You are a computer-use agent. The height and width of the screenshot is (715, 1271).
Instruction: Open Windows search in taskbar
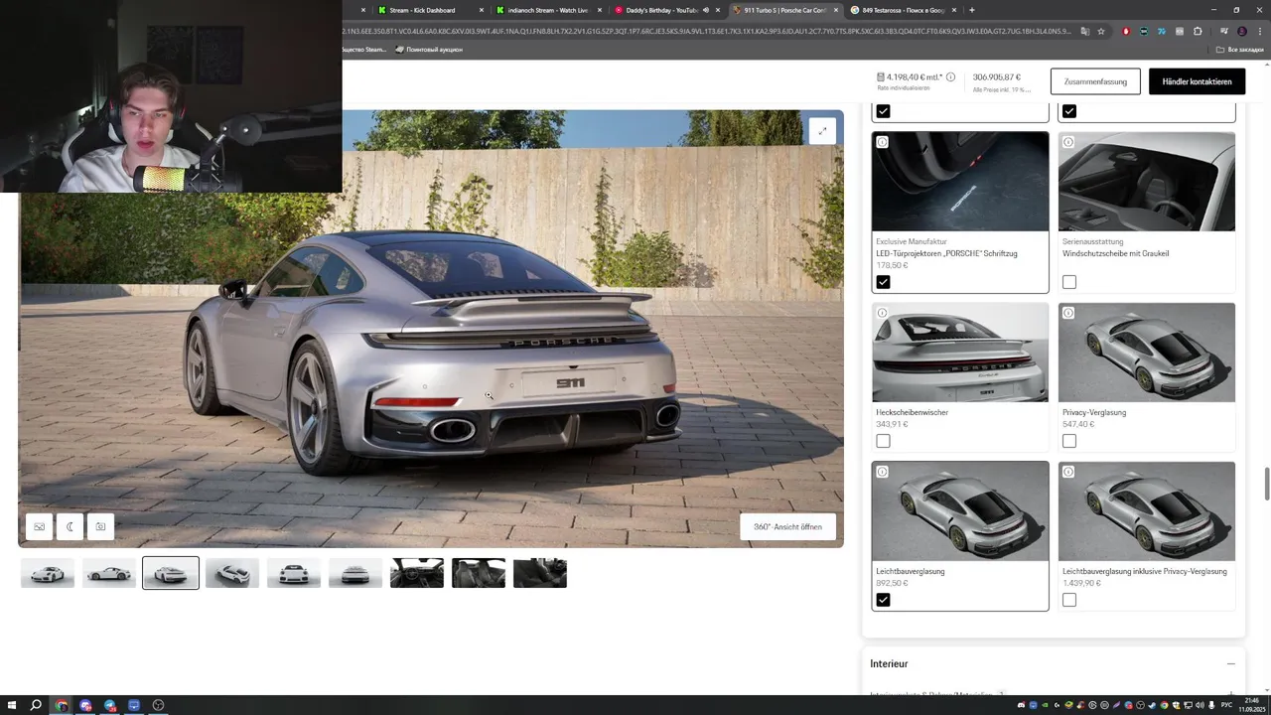(36, 705)
